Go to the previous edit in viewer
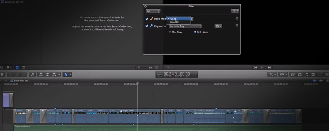The width and height of the screenshot is (329, 131). tap(256, 67)
